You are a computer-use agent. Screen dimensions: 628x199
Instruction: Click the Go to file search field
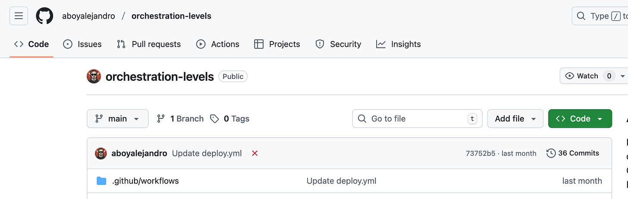[x=414, y=119]
